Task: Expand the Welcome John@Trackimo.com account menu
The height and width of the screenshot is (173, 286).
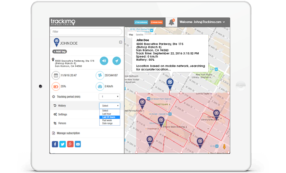Action: (x=202, y=22)
